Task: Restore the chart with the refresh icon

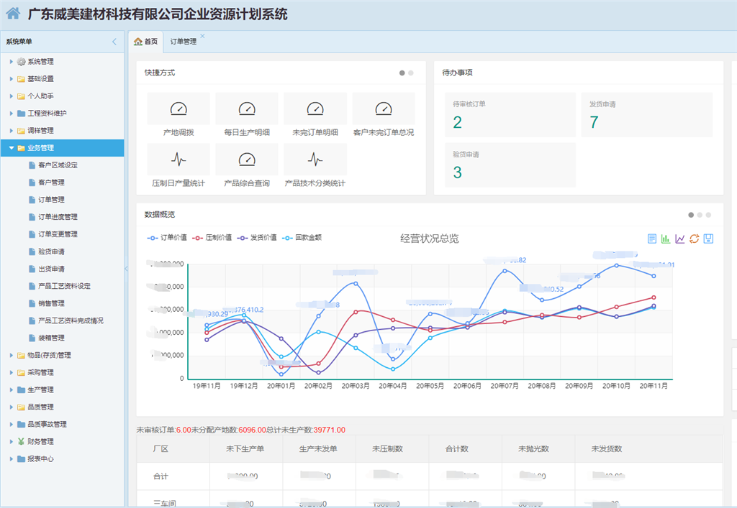Action: point(695,239)
